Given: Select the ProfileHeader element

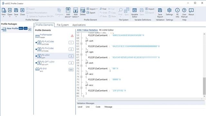Looking at the screenshot, I should click(x=54, y=36).
